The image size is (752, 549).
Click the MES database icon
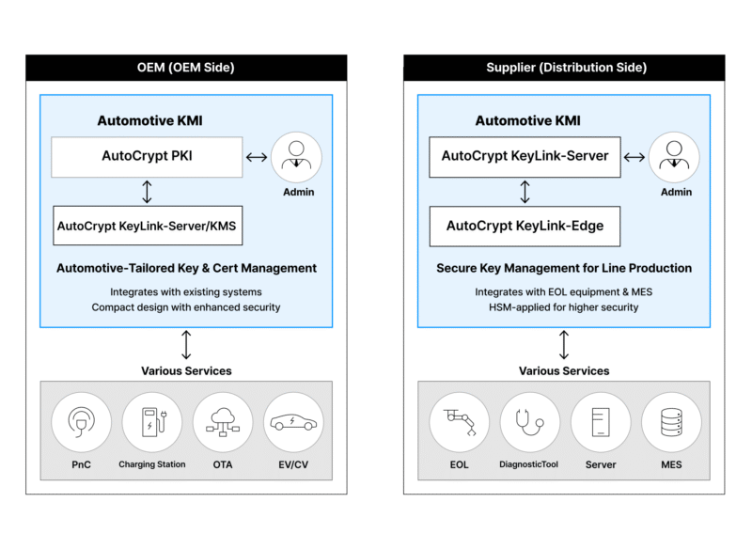[671, 422]
